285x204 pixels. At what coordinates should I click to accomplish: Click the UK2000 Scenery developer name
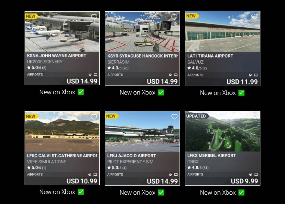pos(45,62)
